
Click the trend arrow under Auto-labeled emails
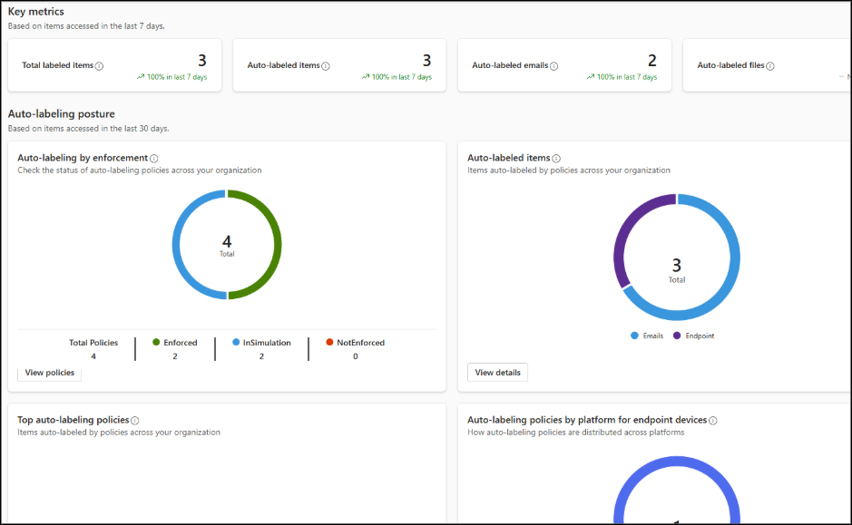(x=590, y=77)
